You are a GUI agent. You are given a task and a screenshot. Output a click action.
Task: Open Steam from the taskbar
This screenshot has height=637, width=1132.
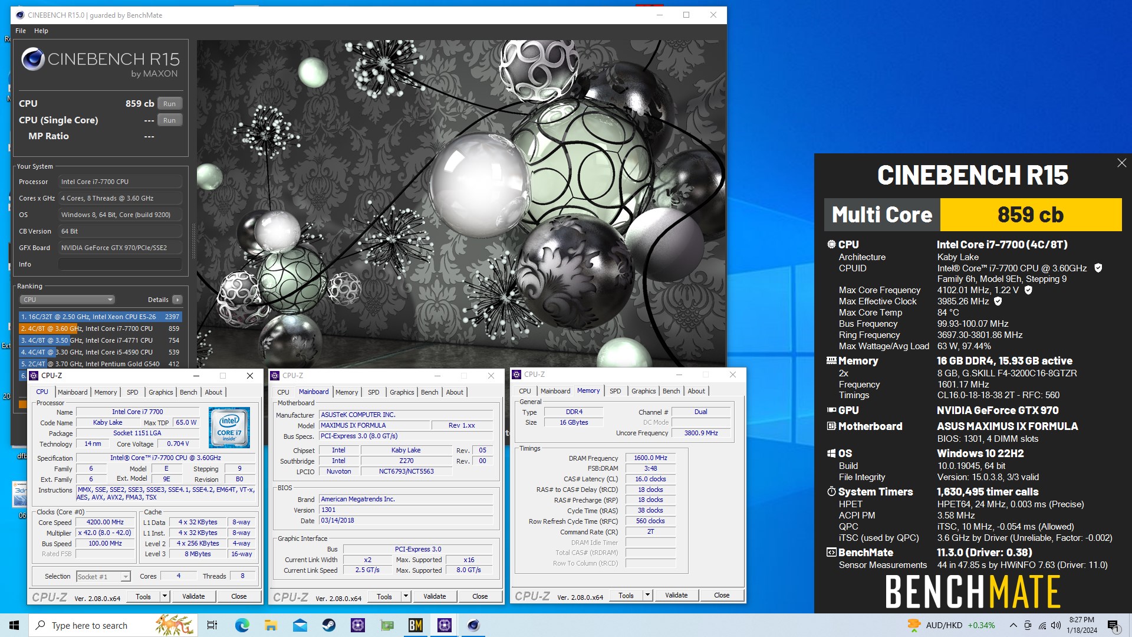328,625
